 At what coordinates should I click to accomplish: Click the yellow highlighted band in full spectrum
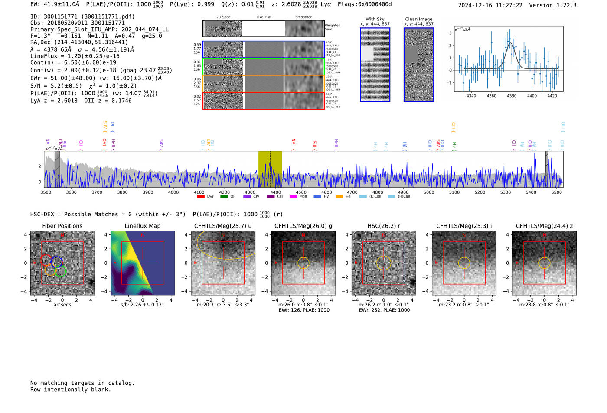(270, 169)
